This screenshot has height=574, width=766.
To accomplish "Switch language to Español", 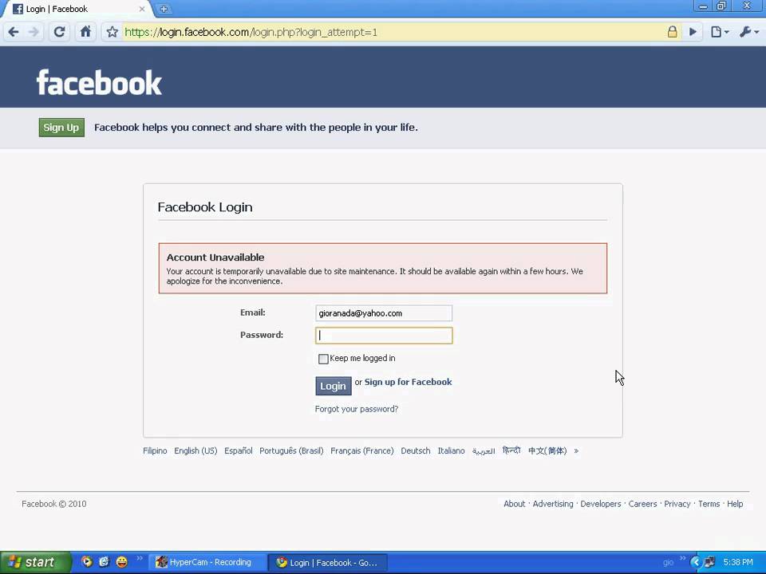I will pyautogui.click(x=239, y=451).
